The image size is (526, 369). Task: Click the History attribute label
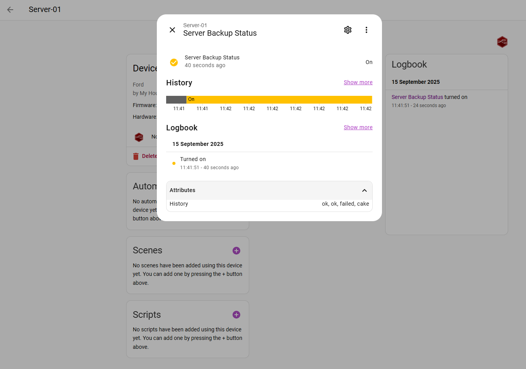point(179,204)
